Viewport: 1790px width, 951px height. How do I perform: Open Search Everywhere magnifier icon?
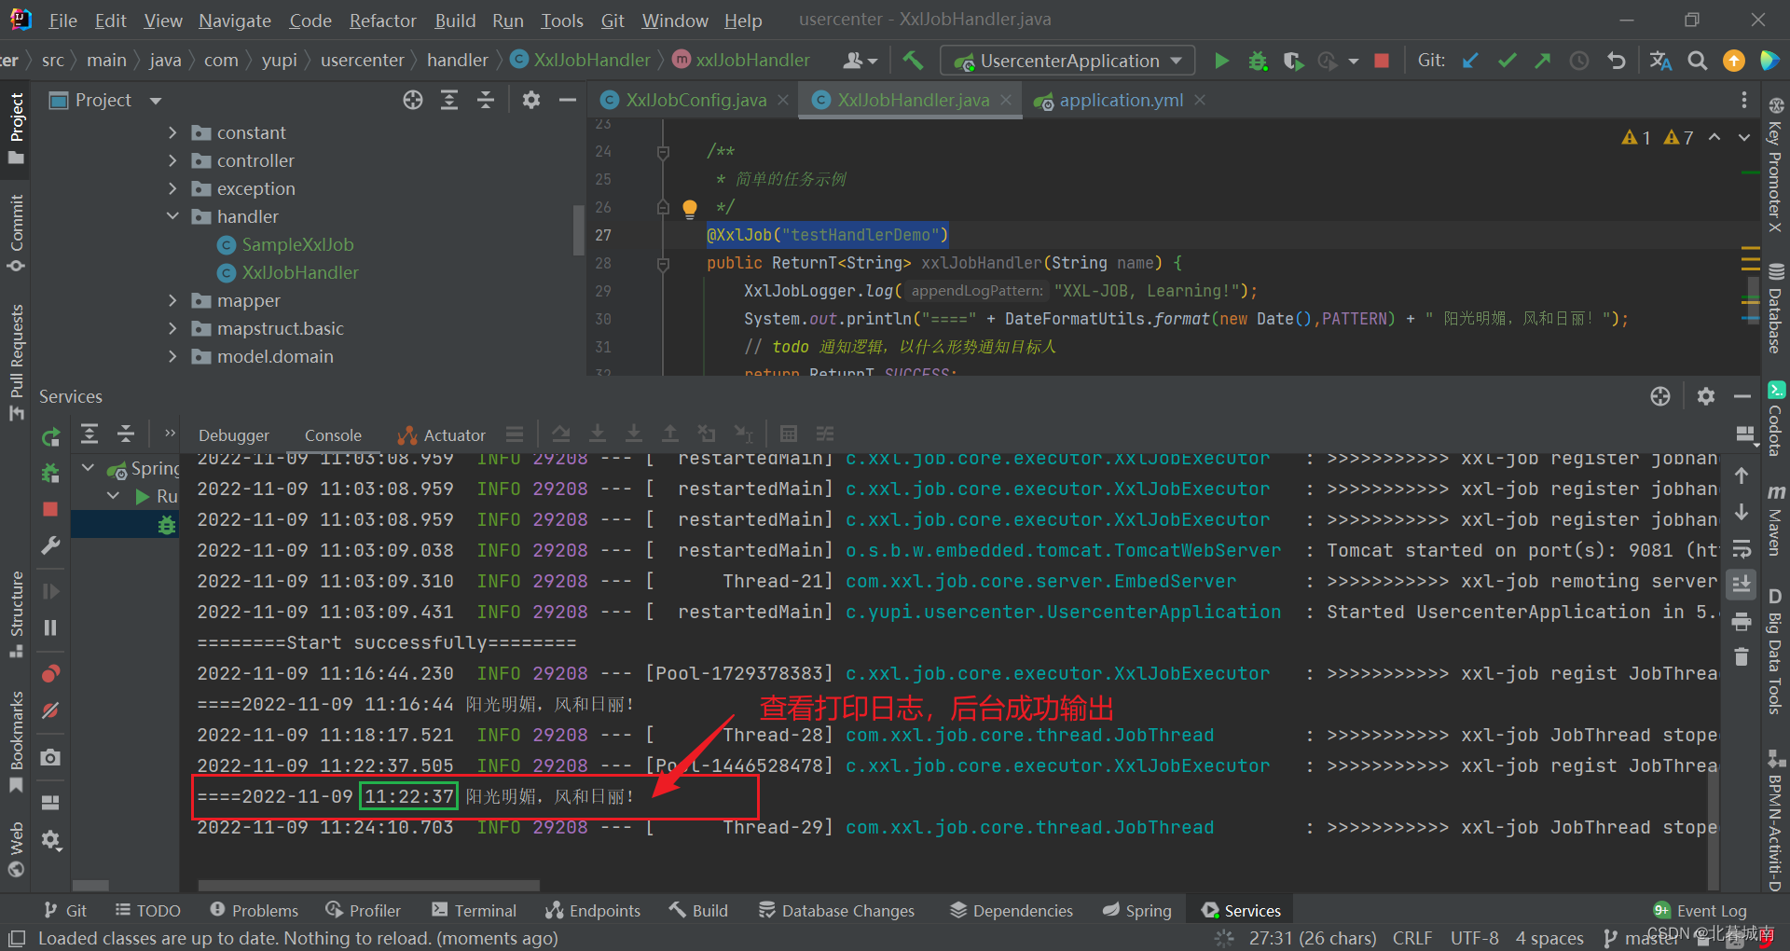[1698, 61]
